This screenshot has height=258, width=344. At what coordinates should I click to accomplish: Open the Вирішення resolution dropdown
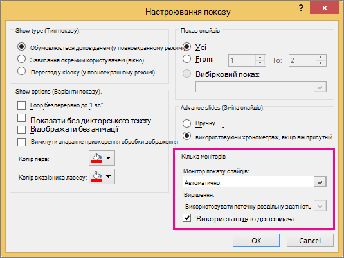[x=320, y=206]
